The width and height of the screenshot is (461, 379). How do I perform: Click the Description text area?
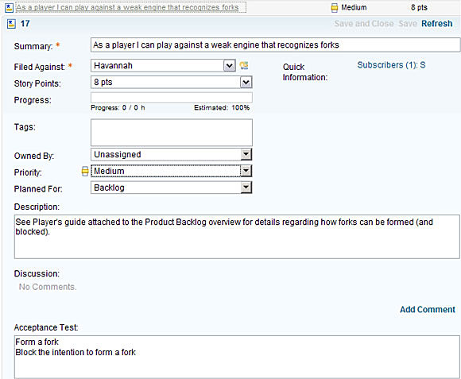tap(237, 237)
